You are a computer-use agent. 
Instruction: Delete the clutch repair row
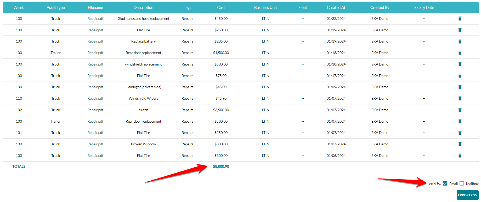[460, 110]
